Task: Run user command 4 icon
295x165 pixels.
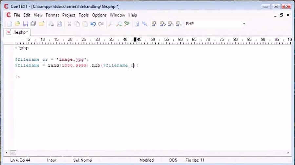Action: click(x=178, y=24)
